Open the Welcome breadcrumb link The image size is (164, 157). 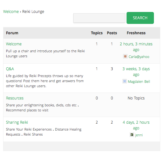pyautogui.click(x=11, y=12)
